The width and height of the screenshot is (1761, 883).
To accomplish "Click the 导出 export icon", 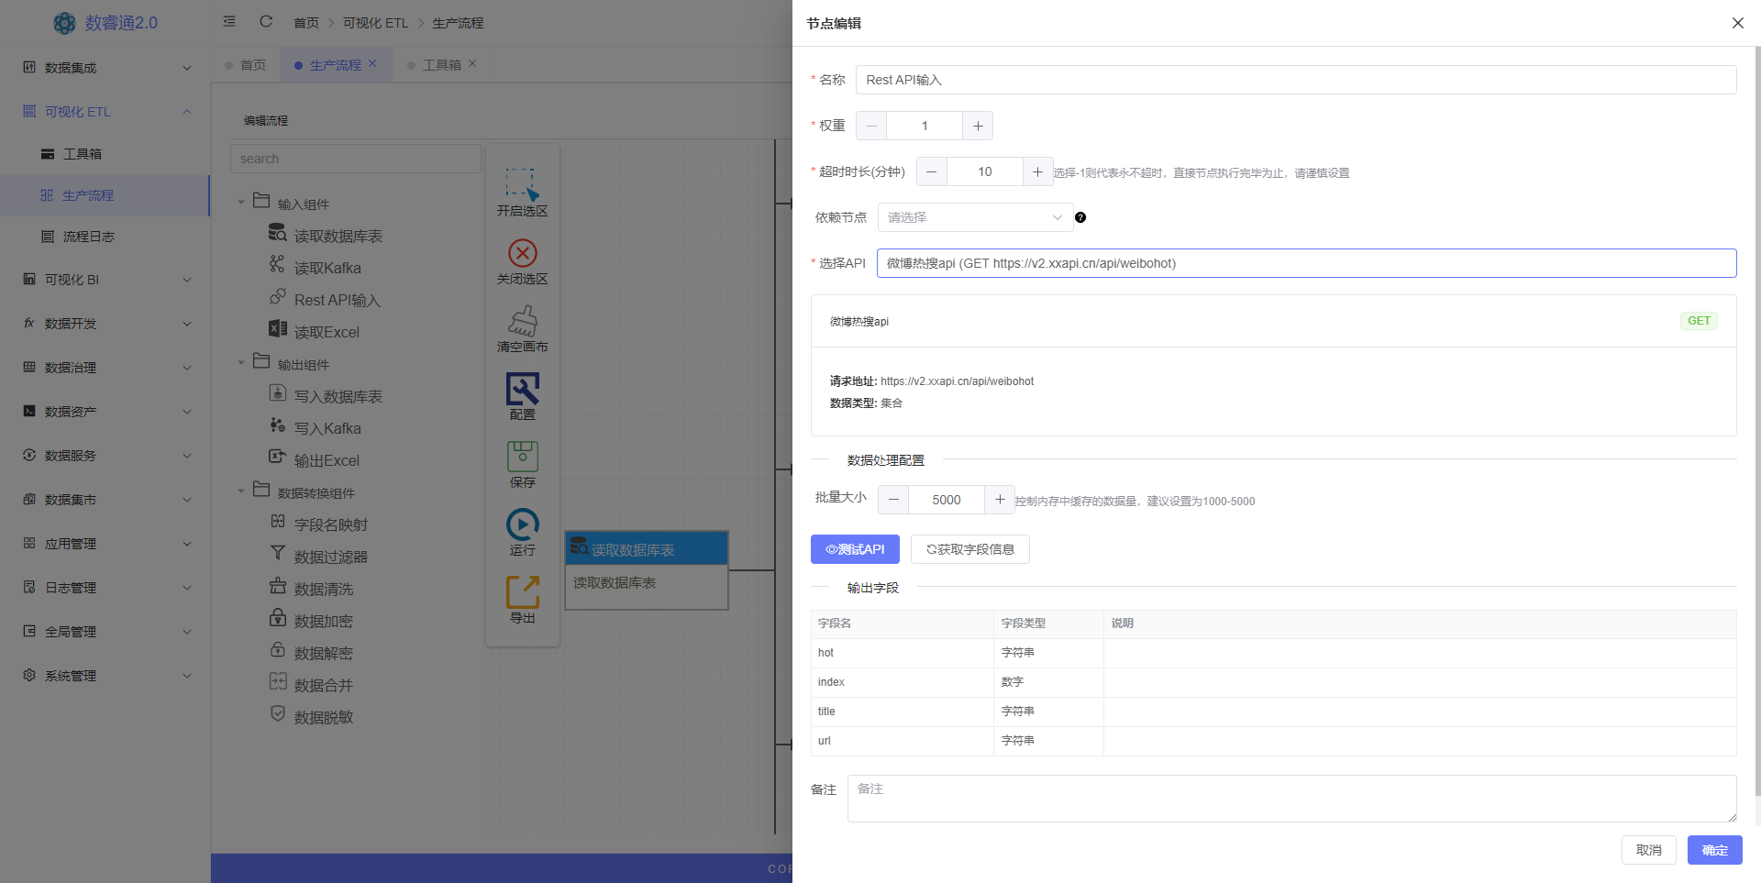I will point(522,592).
